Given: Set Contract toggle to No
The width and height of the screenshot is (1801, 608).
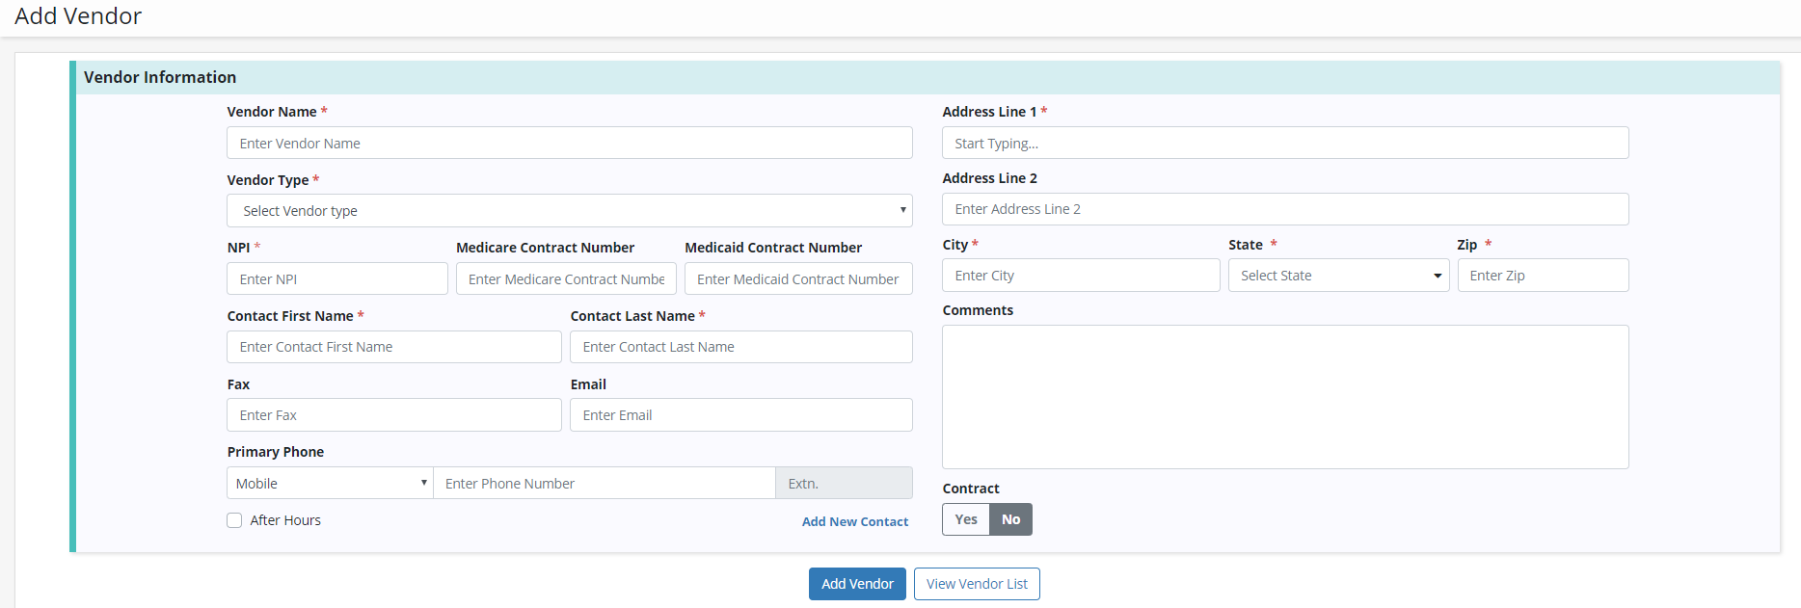Looking at the screenshot, I should coord(1010,519).
